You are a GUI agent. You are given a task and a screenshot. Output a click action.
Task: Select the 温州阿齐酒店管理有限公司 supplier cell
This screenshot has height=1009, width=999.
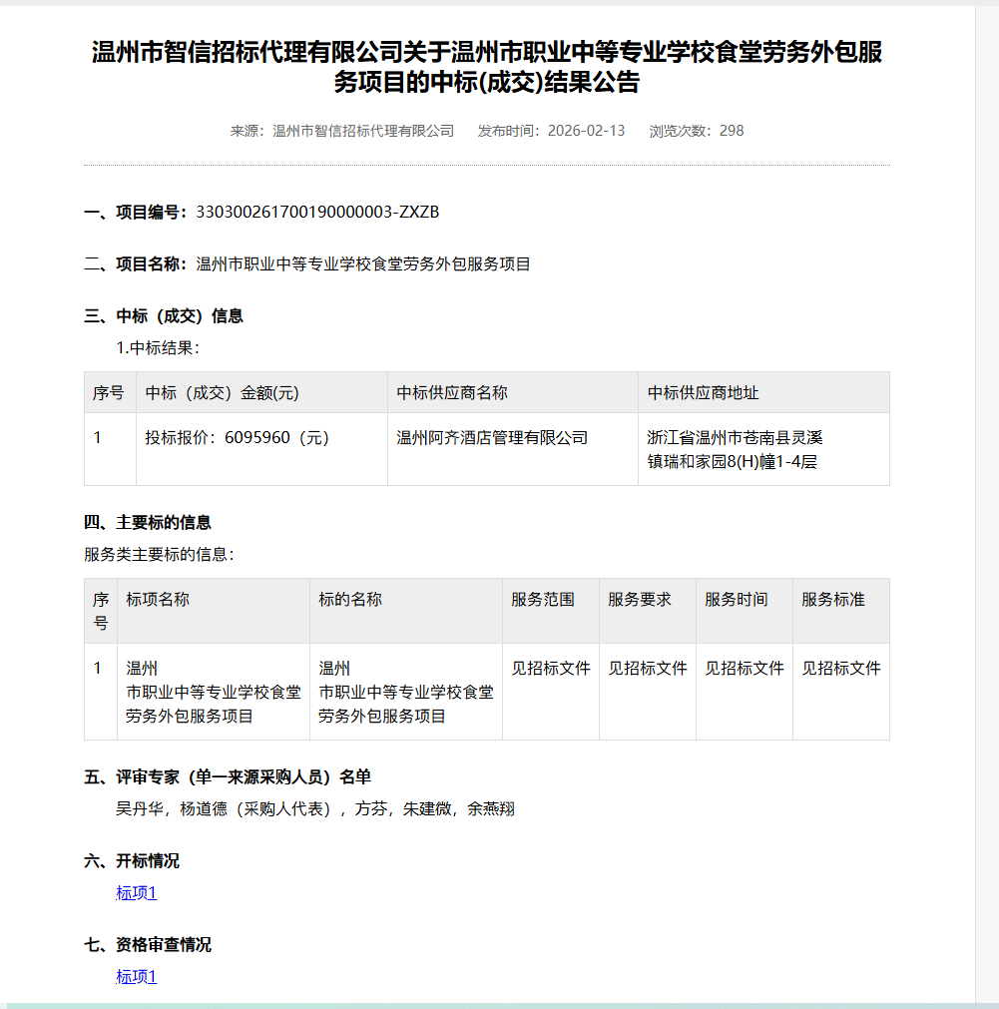(492, 438)
